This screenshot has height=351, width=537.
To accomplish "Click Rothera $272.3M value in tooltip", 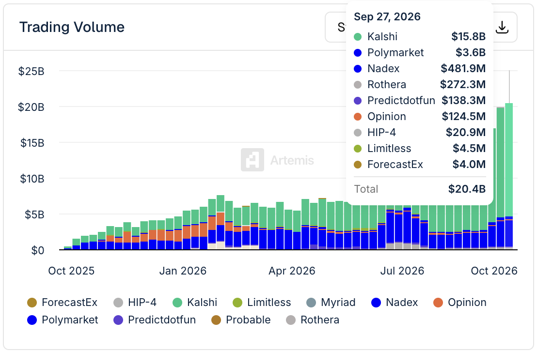I will [x=463, y=84].
